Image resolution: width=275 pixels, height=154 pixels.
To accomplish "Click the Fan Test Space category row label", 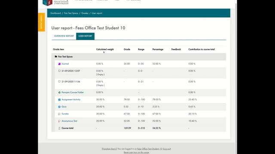I will coord(65,57).
